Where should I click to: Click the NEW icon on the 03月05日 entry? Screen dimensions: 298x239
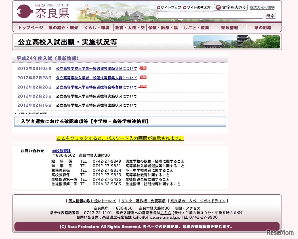pyautogui.click(x=142, y=68)
